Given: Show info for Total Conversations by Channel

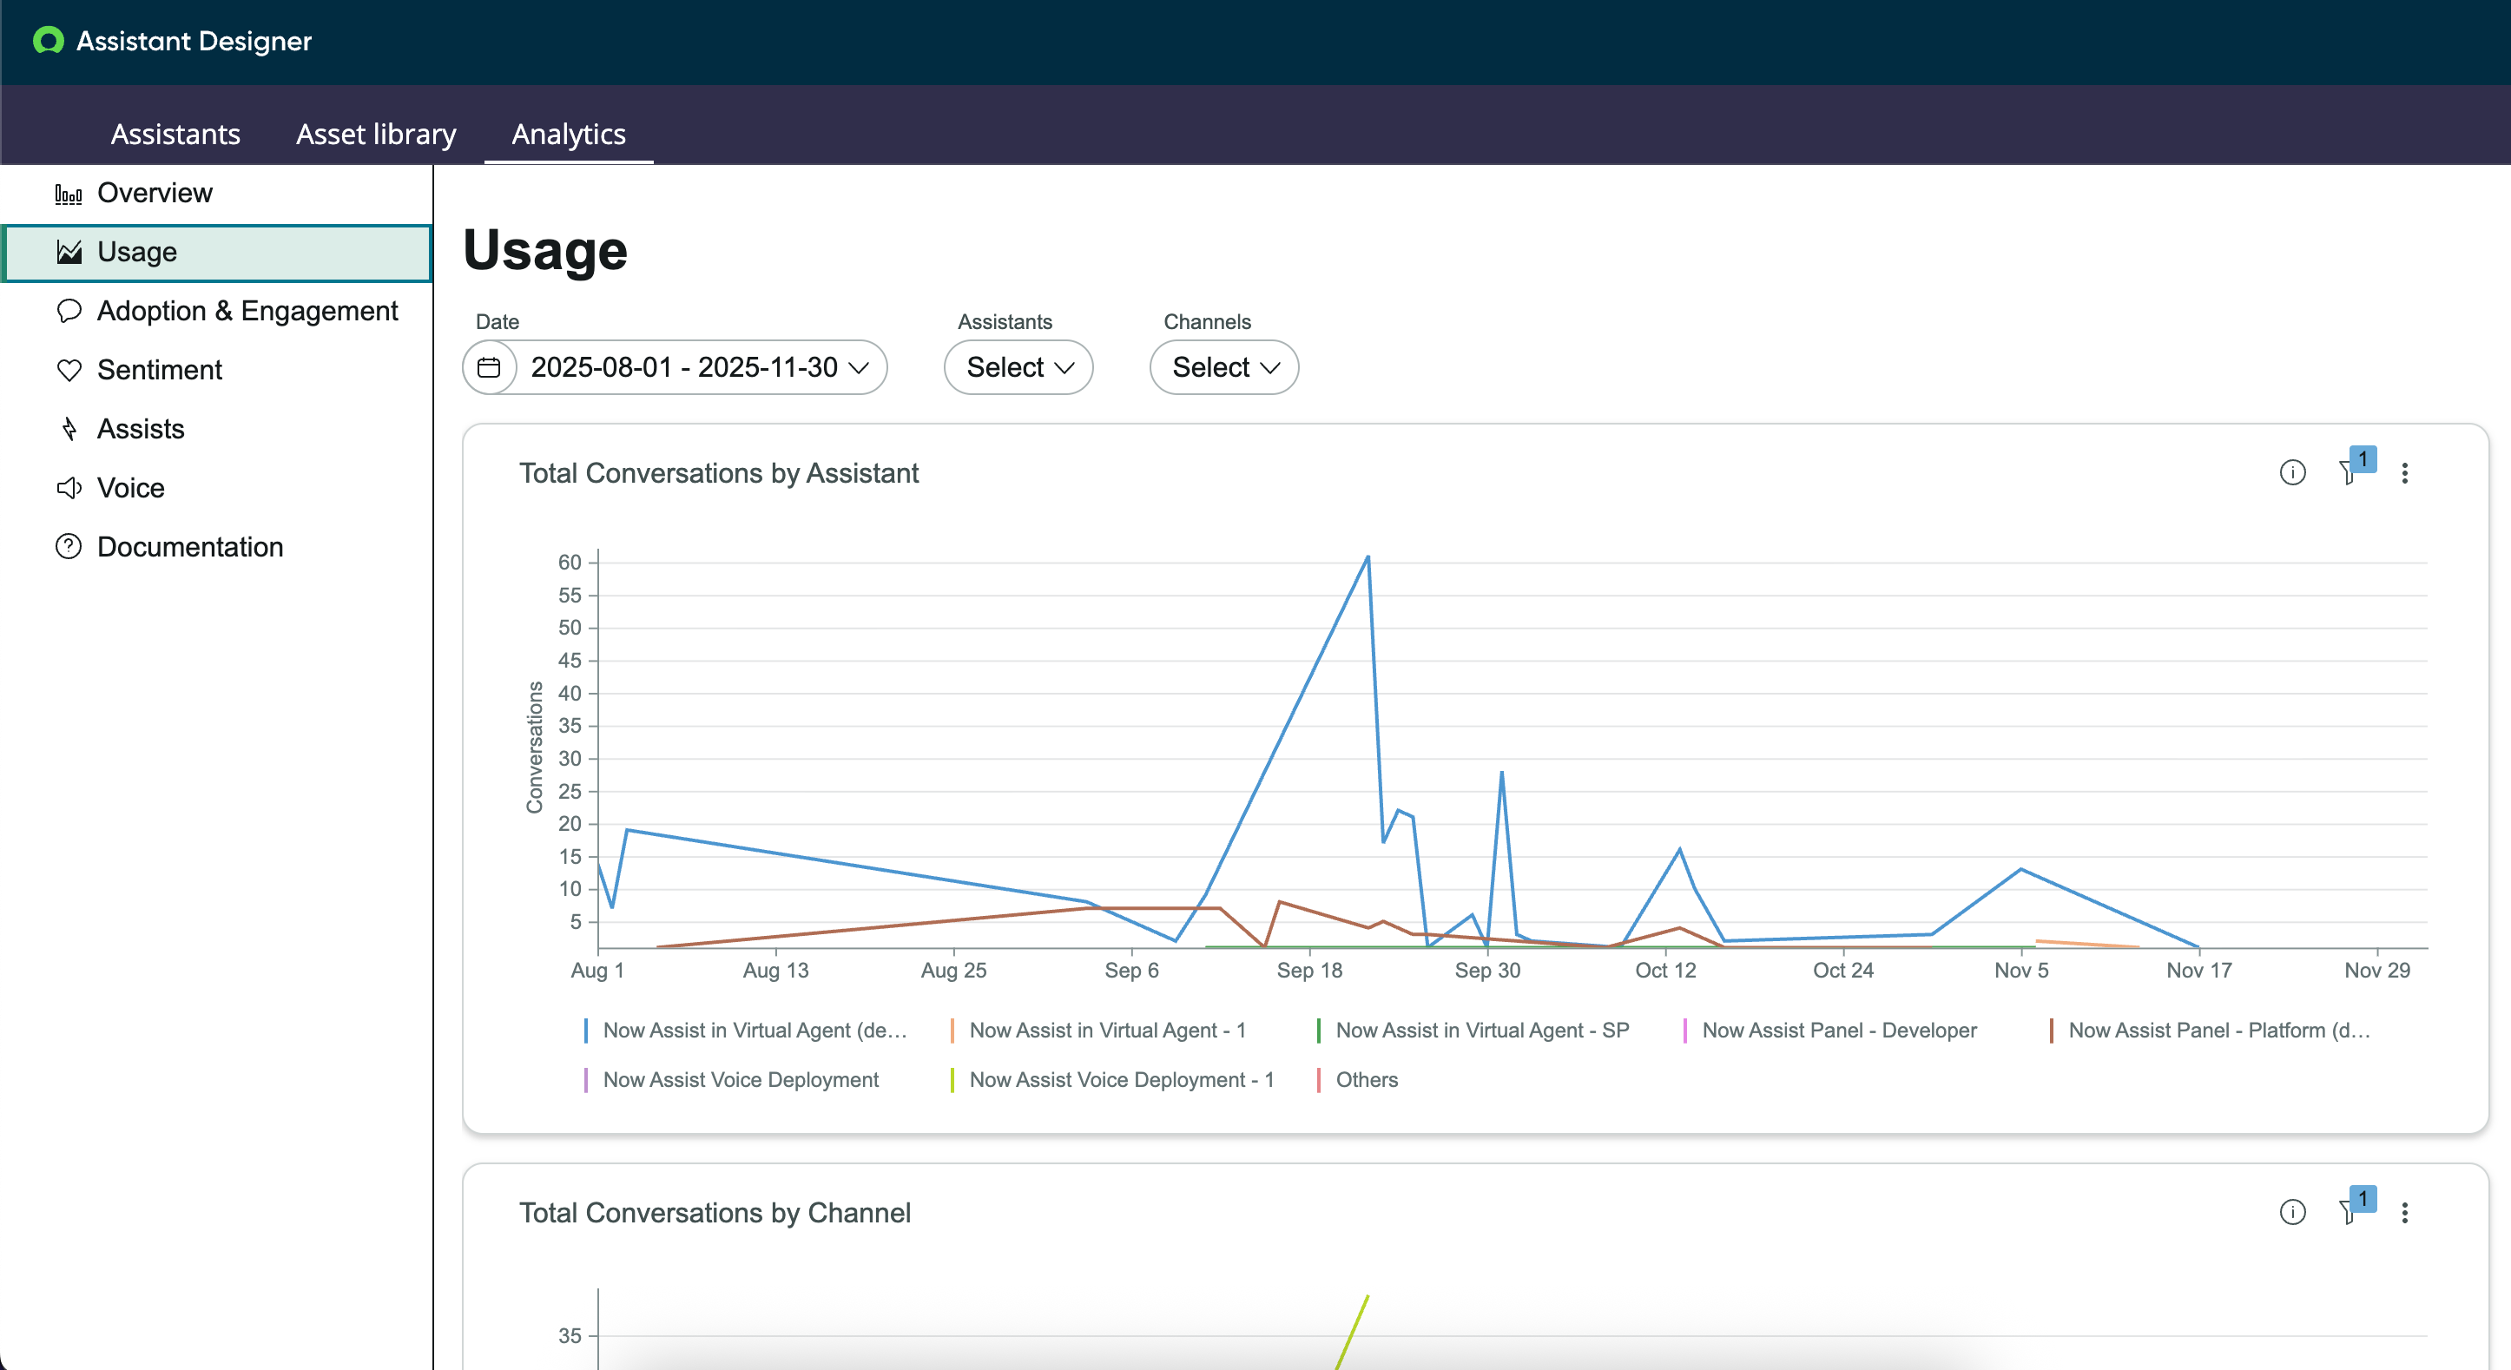Looking at the screenshot, I should point(2291,1212).
